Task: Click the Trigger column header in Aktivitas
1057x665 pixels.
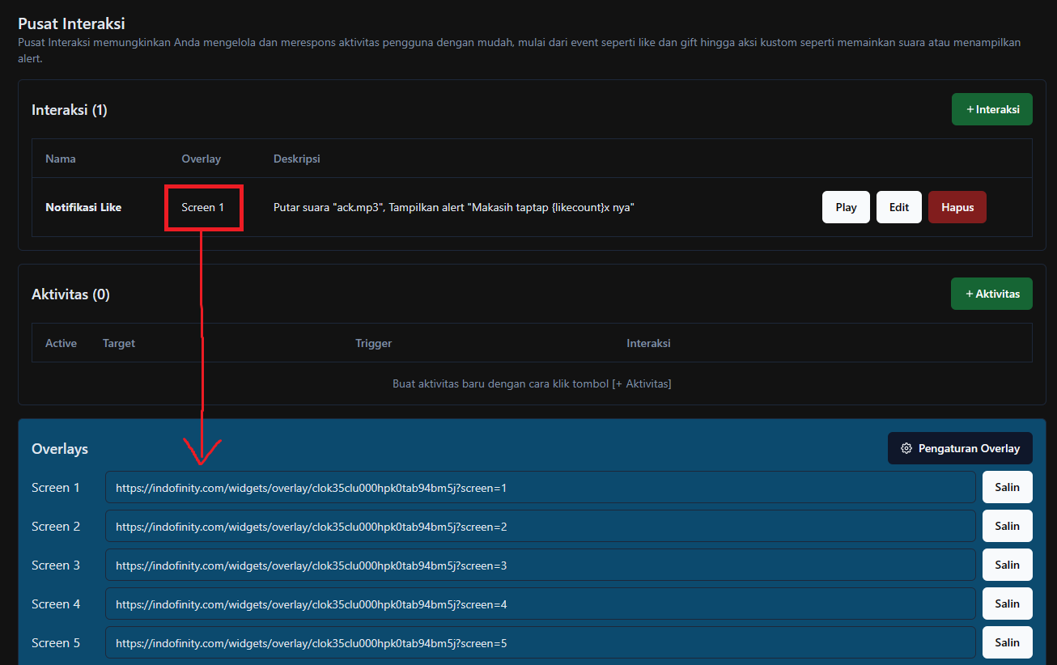Action: (373, 343)
